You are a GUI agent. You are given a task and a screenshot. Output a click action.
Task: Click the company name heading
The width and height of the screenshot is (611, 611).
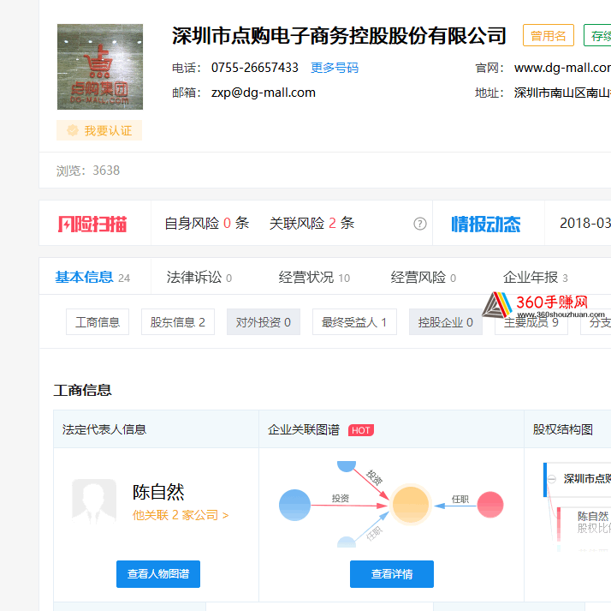tap(339, 36)
